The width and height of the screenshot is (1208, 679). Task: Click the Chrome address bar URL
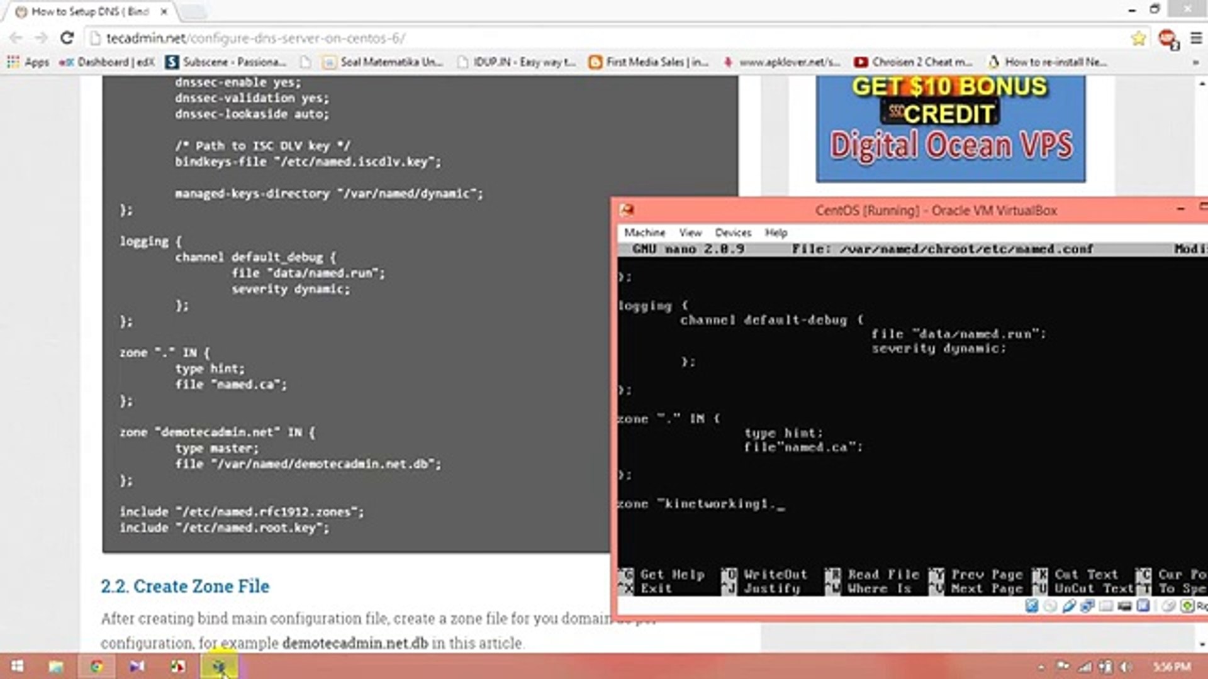click(255, 38)
